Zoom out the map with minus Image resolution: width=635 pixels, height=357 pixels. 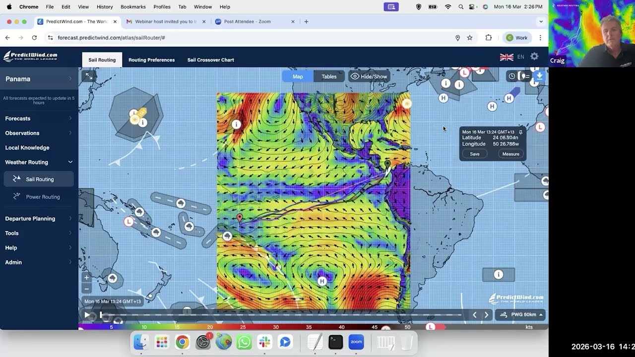pyautogui.click(x=86, y=289)
